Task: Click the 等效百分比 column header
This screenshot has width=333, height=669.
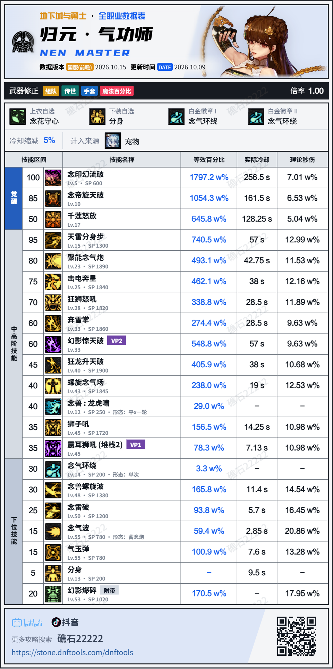Action: pyautogui.click(x=209, y=160)
